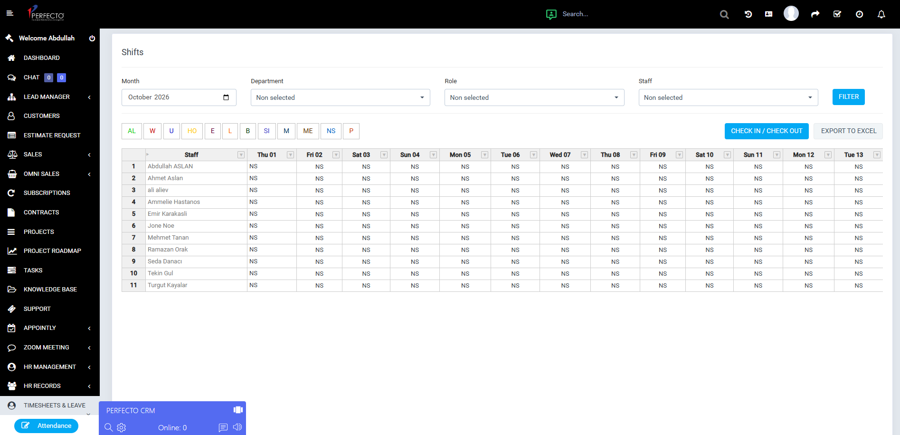Click the chat widget settings gear

coord(122,427)
